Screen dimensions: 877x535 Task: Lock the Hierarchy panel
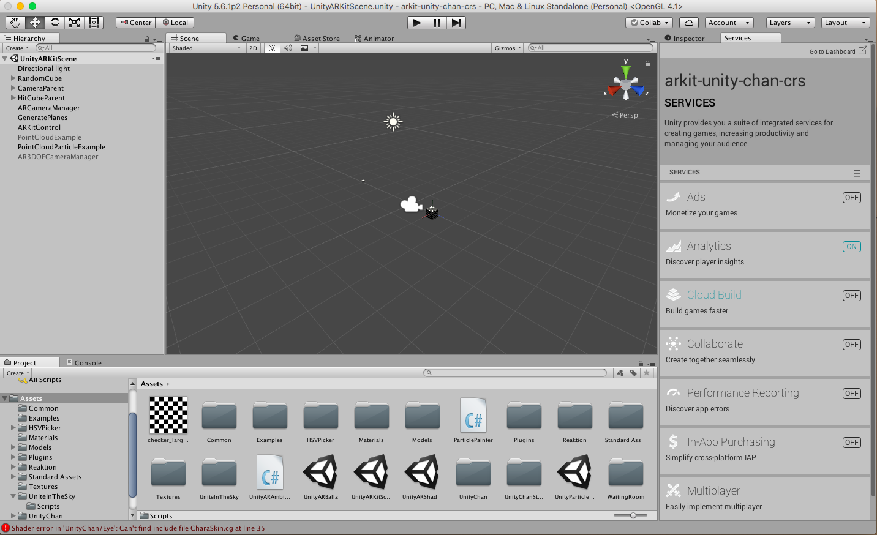point(147,39)
